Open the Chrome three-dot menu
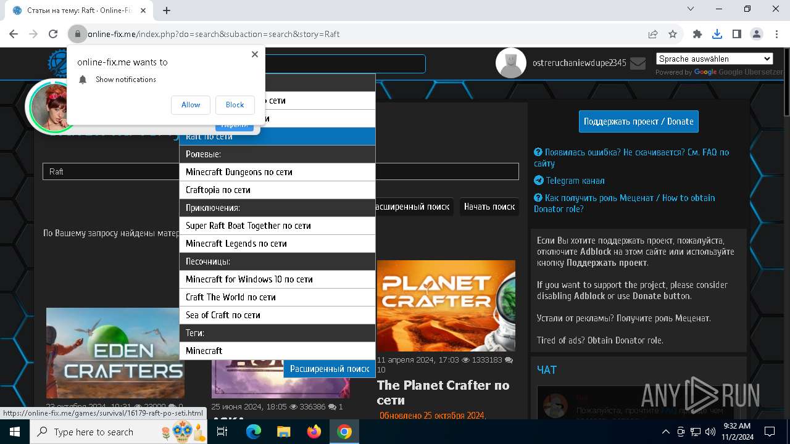The width and height of the screenshot is (790, 444). (776, 35)
